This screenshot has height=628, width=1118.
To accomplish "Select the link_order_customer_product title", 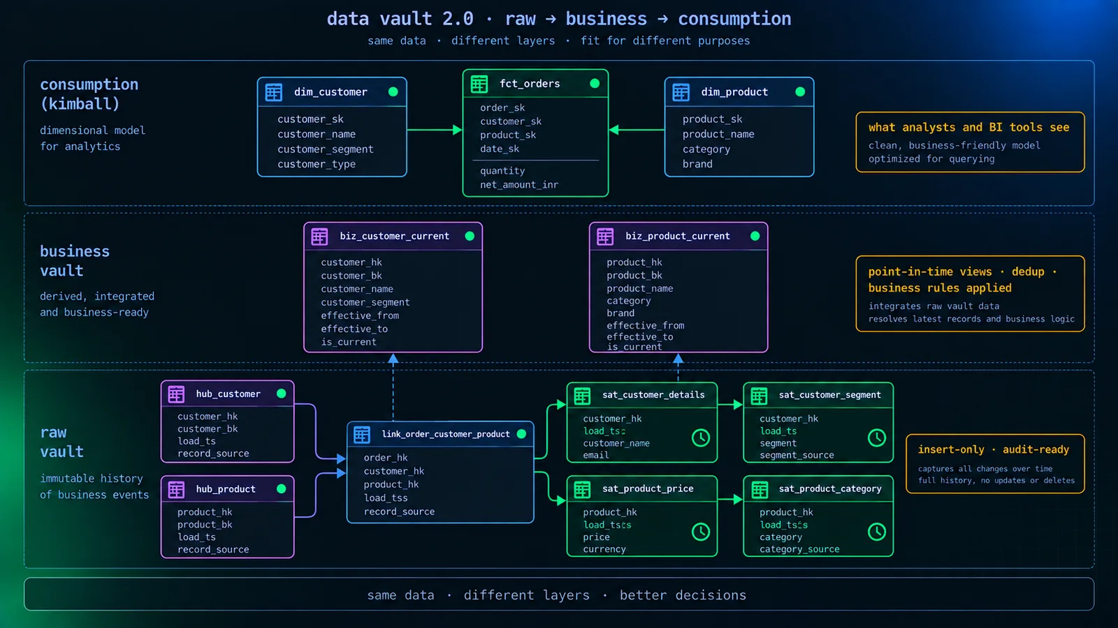I will 446,434.
